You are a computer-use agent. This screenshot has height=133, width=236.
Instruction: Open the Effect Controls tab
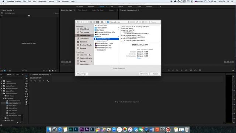[x=83, y=10]
